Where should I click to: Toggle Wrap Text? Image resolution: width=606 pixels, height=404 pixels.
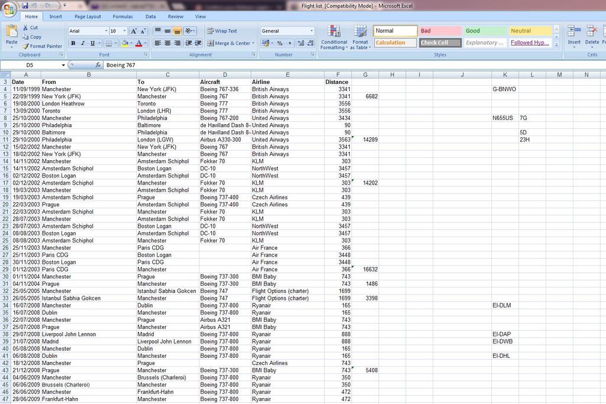(222, 31)
